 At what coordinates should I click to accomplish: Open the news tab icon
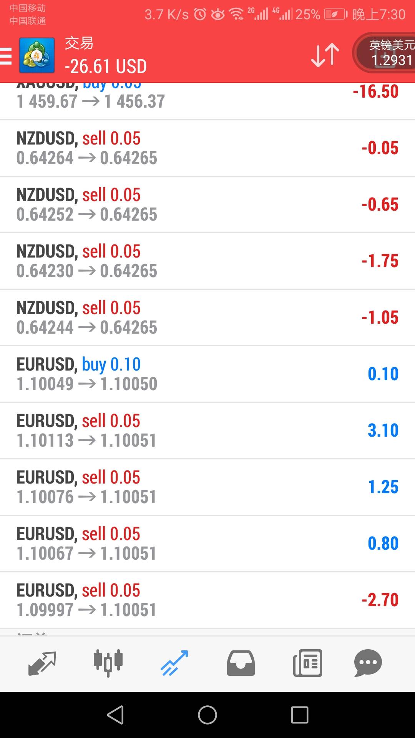[x=307, y=663]
